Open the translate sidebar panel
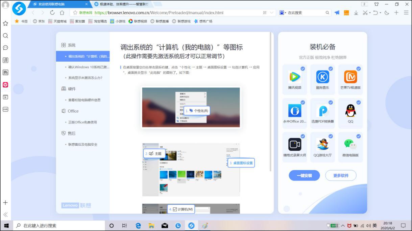The image size is (412, 231). click(5, 60)
